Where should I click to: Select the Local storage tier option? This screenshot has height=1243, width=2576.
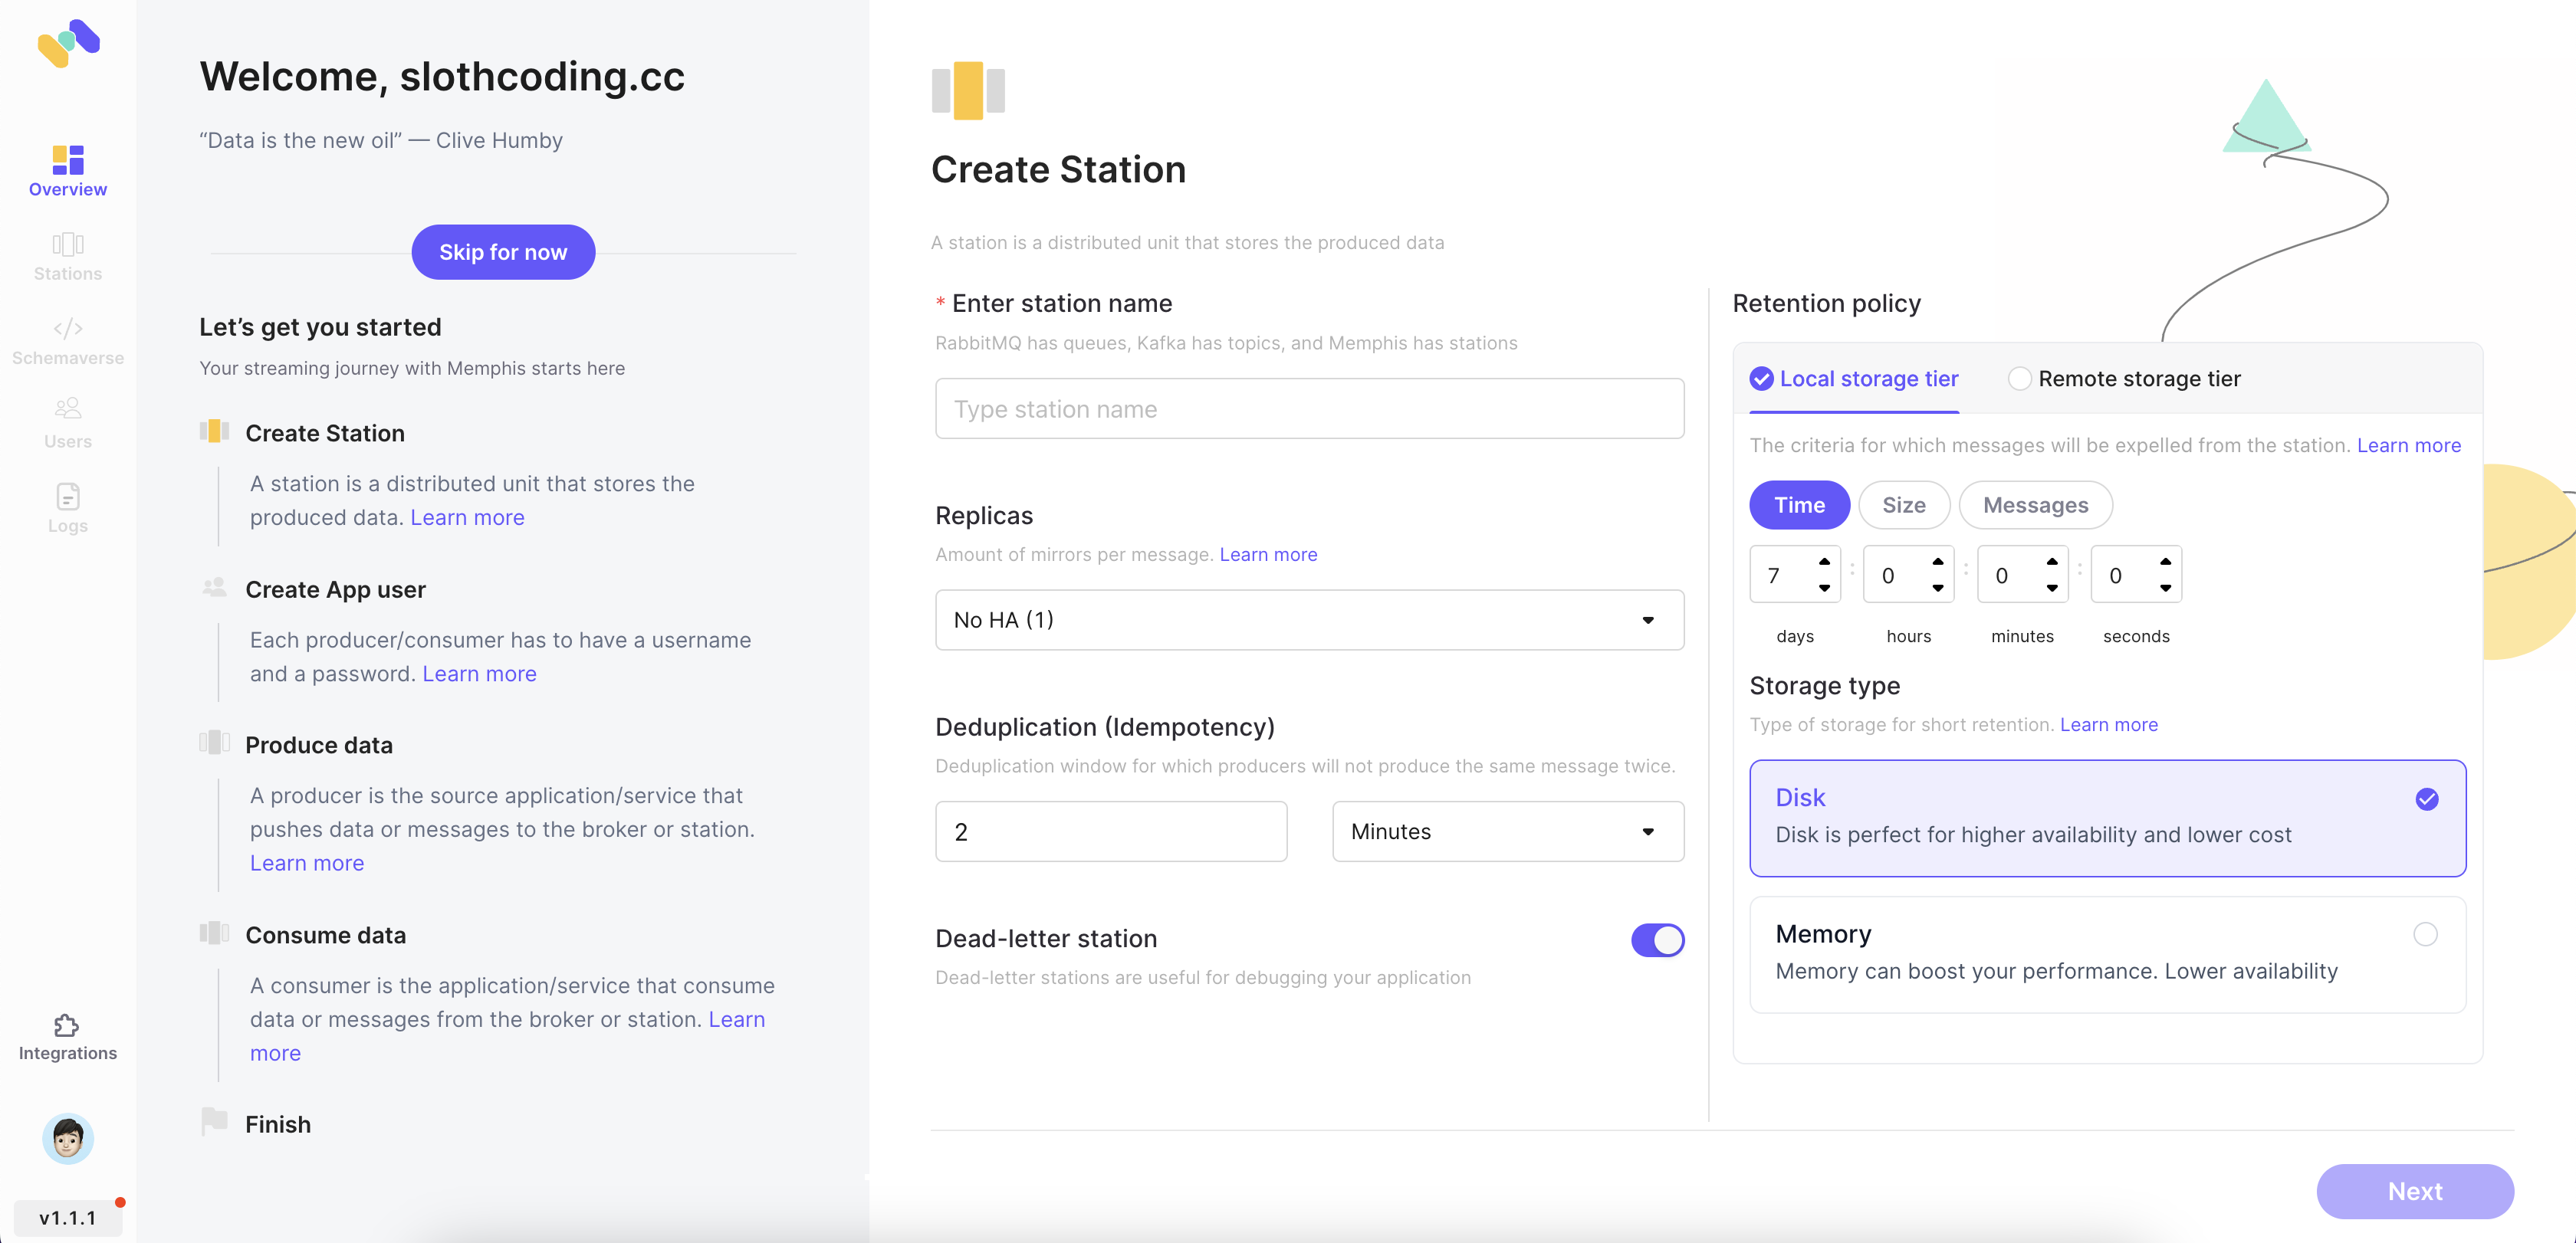pos(1854,379)
